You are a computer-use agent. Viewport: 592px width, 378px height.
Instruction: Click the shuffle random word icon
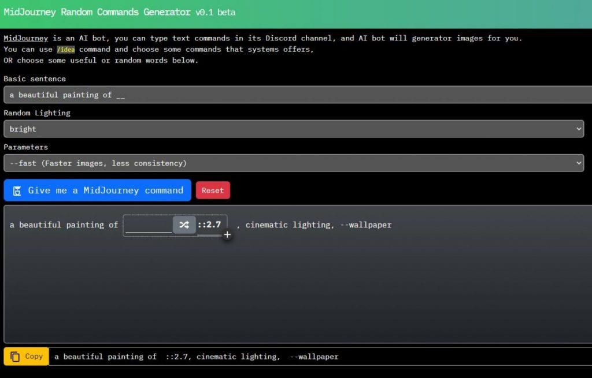pyautogui.click(x=184, y=225)
